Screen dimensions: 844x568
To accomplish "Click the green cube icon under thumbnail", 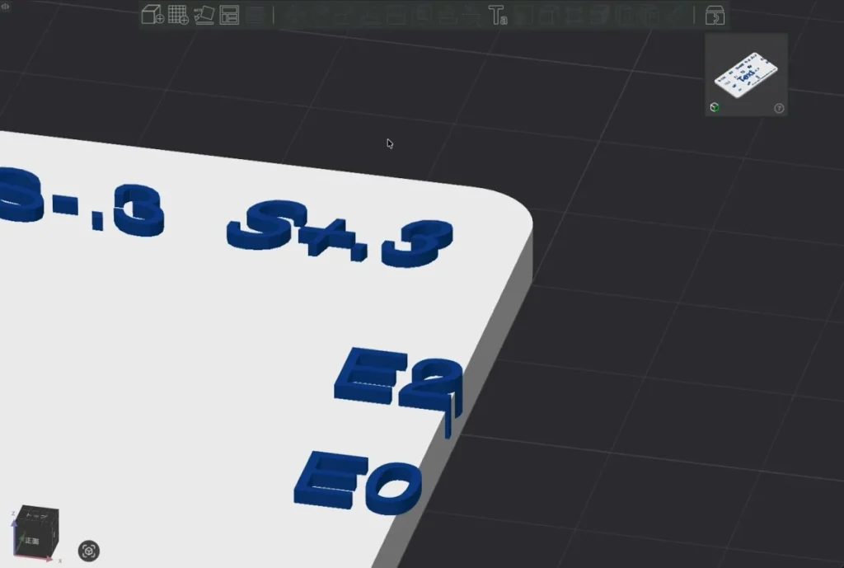I will (715, 107).
